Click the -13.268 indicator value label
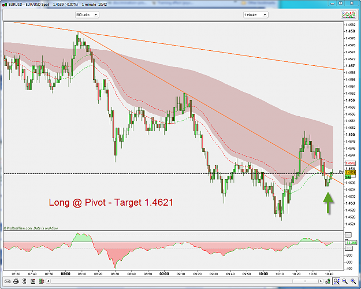The width and height of the screenshot is (361, 289). 351,242
